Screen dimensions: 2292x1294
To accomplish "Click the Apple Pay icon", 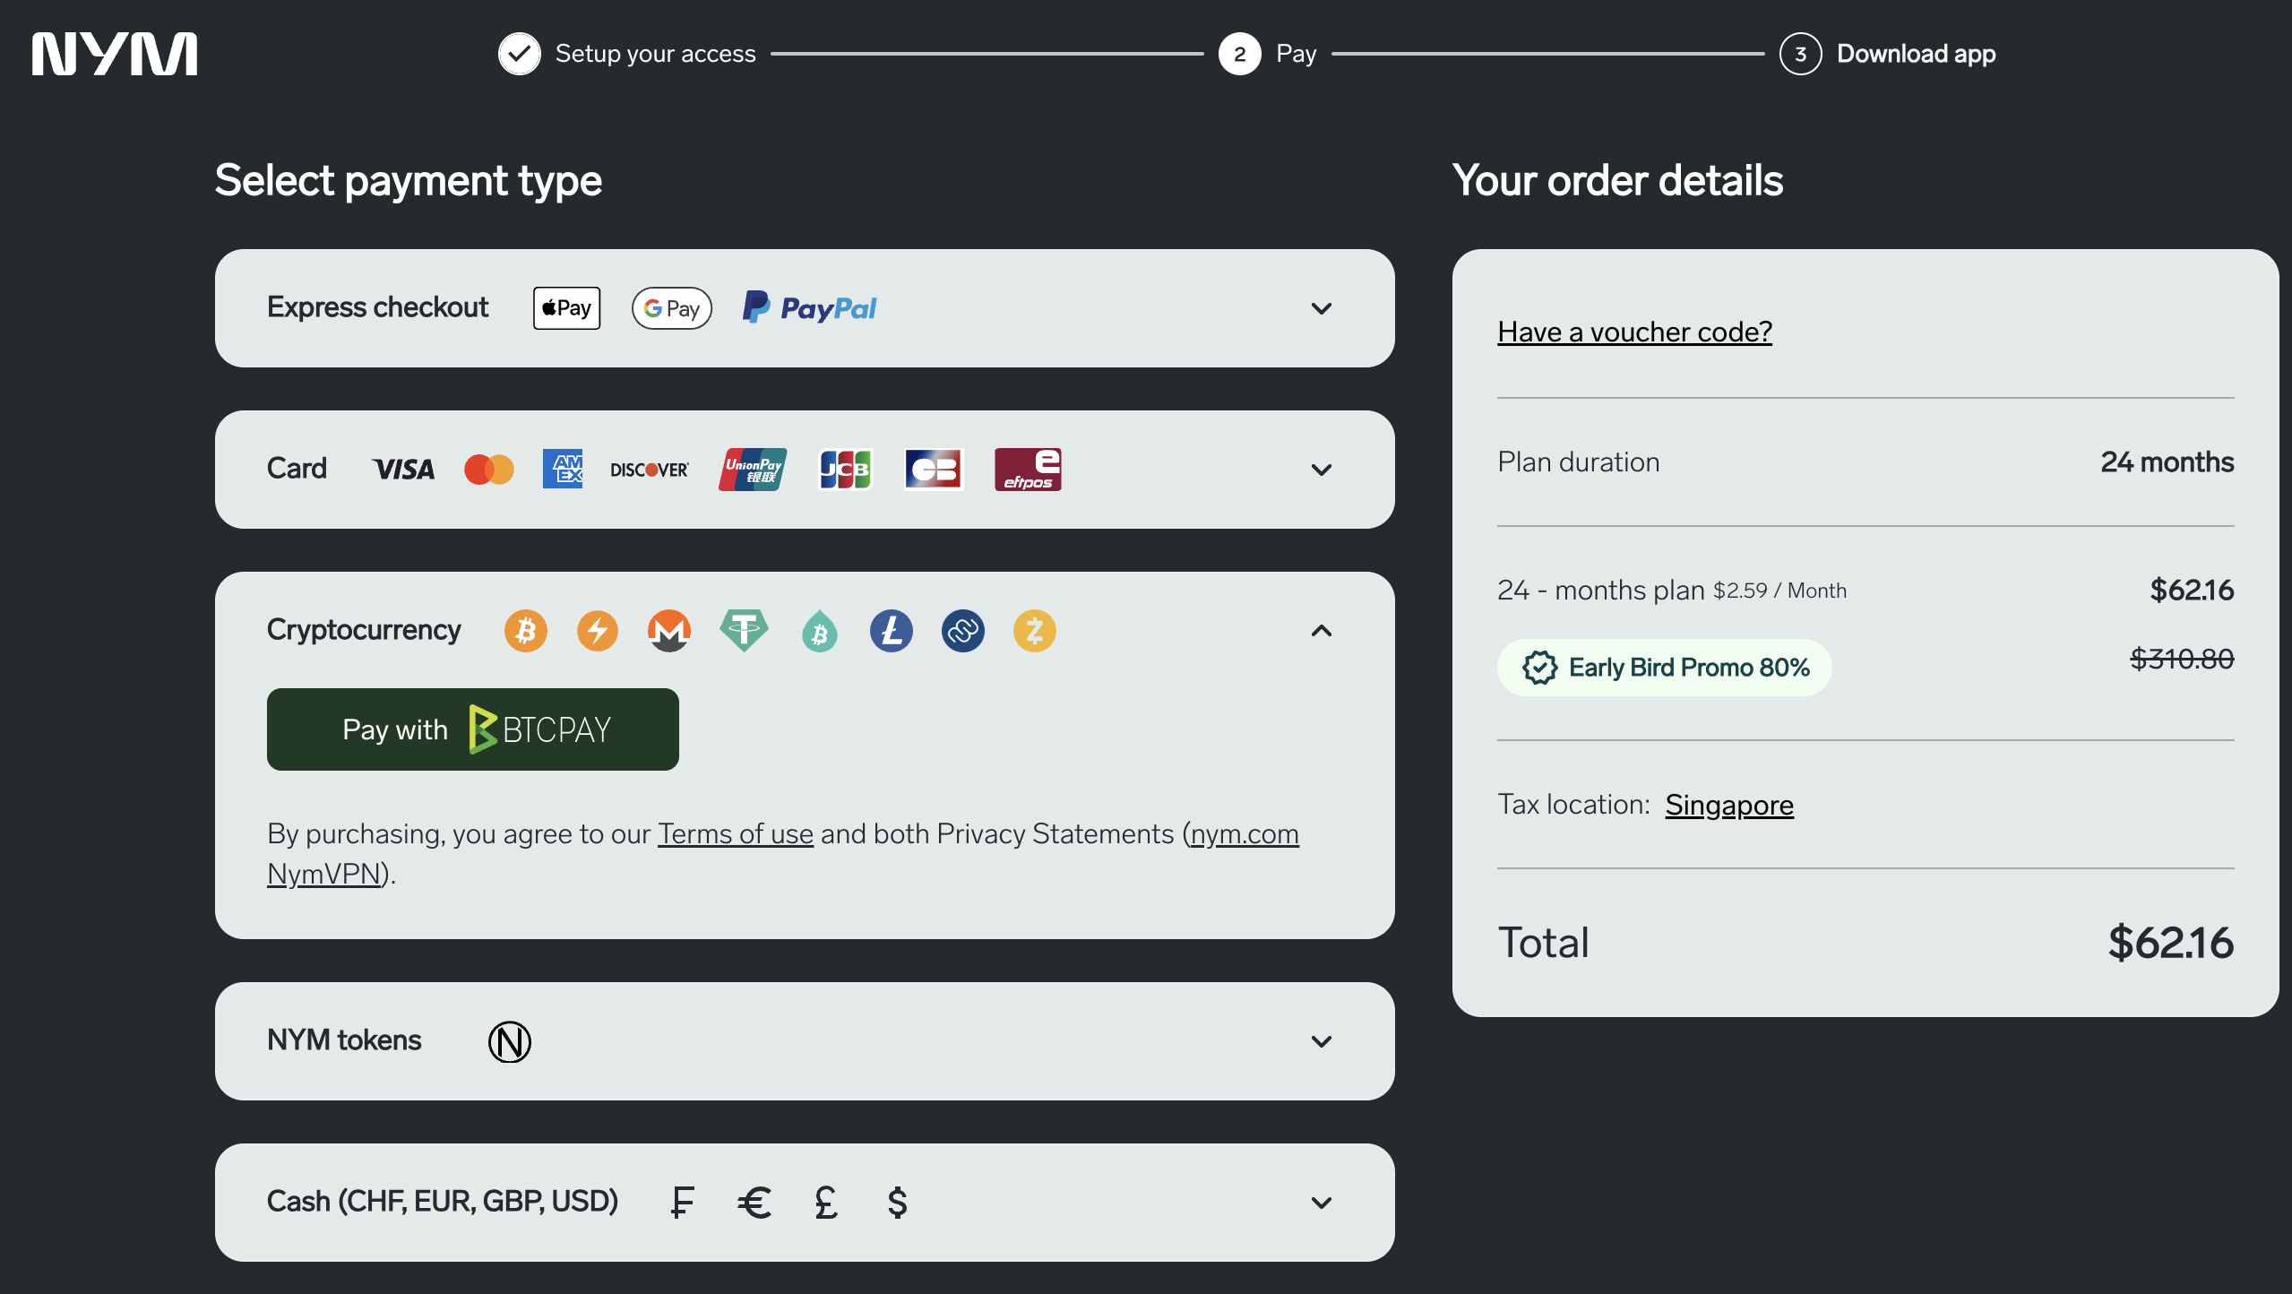I will 566,308.
